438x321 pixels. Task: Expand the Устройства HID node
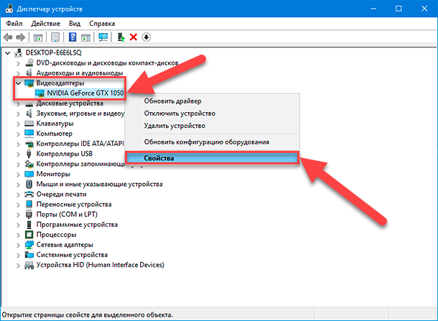tap(18, 266)
